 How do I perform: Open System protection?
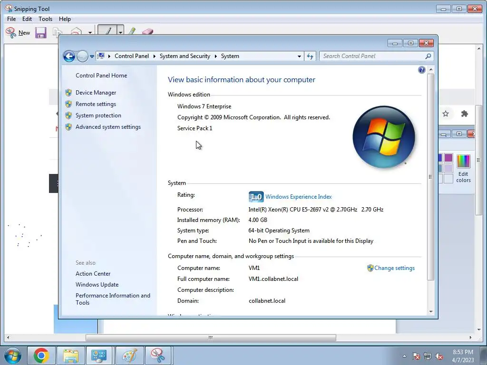pyautogui.click(x=98, y=115)
